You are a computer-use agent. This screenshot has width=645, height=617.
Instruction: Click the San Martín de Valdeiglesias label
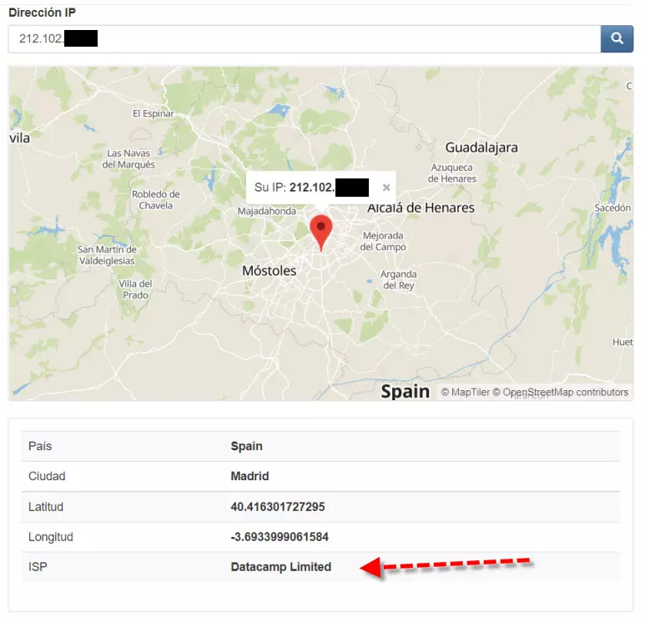[107, 254]
